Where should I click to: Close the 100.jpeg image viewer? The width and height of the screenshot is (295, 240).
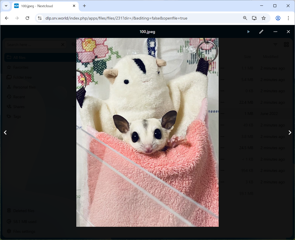[288, 32]
